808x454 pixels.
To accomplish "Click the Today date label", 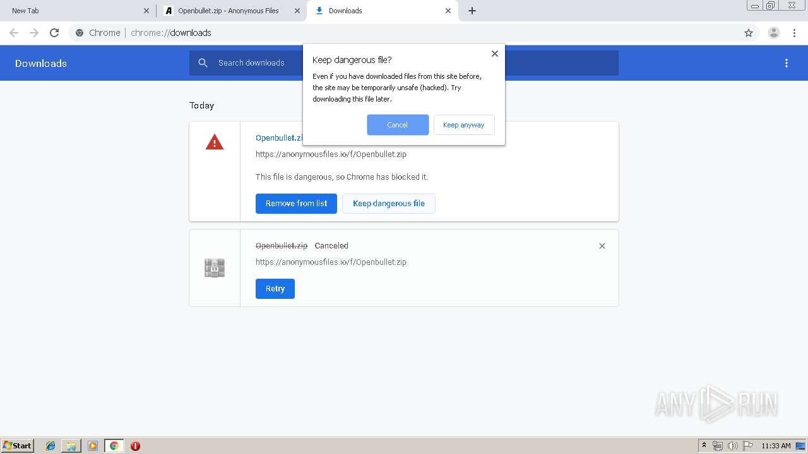I will (202, 105).
